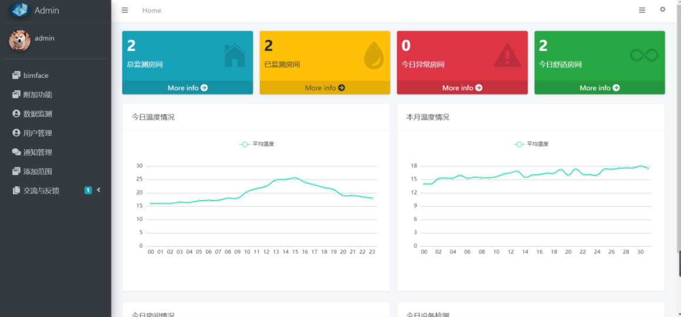Click the arrow icon in teal More info
The image size is (681, 317).
coord(204,87)
